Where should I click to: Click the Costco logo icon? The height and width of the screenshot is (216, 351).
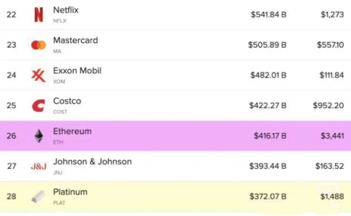coord(39,105)
